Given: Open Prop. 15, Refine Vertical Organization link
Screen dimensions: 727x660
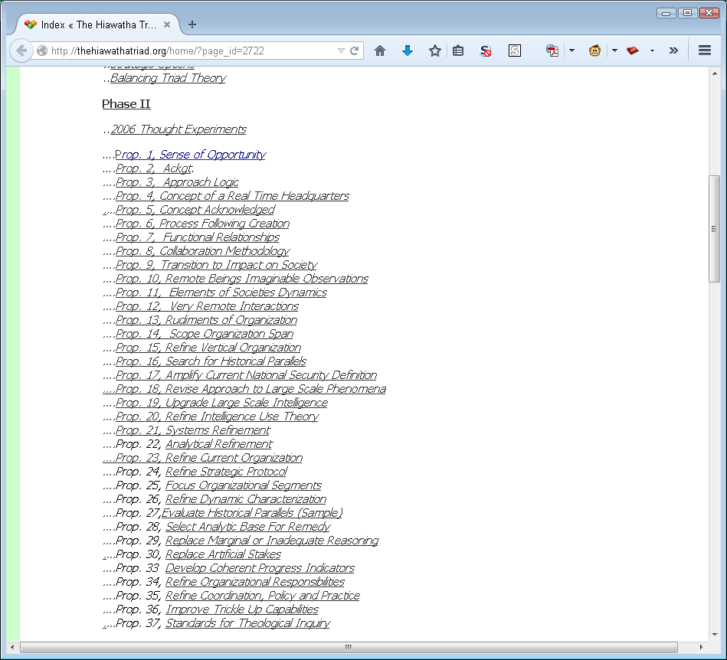Looking at the screenshot, I should pos(208,348).
